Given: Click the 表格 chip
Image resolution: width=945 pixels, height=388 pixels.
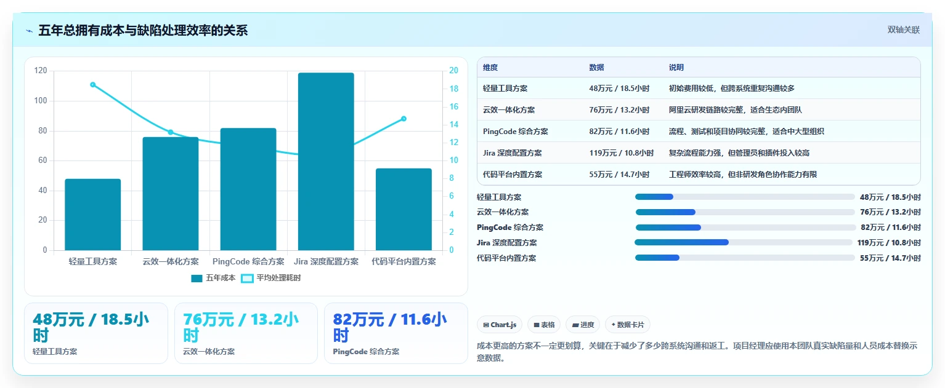Looking at the screenshot, I should (544, 325).
